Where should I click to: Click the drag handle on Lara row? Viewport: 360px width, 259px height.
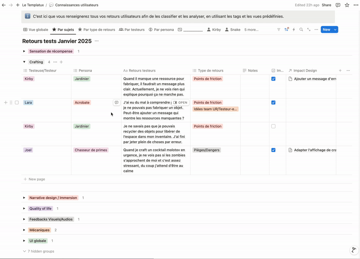[x=11, y=103]
